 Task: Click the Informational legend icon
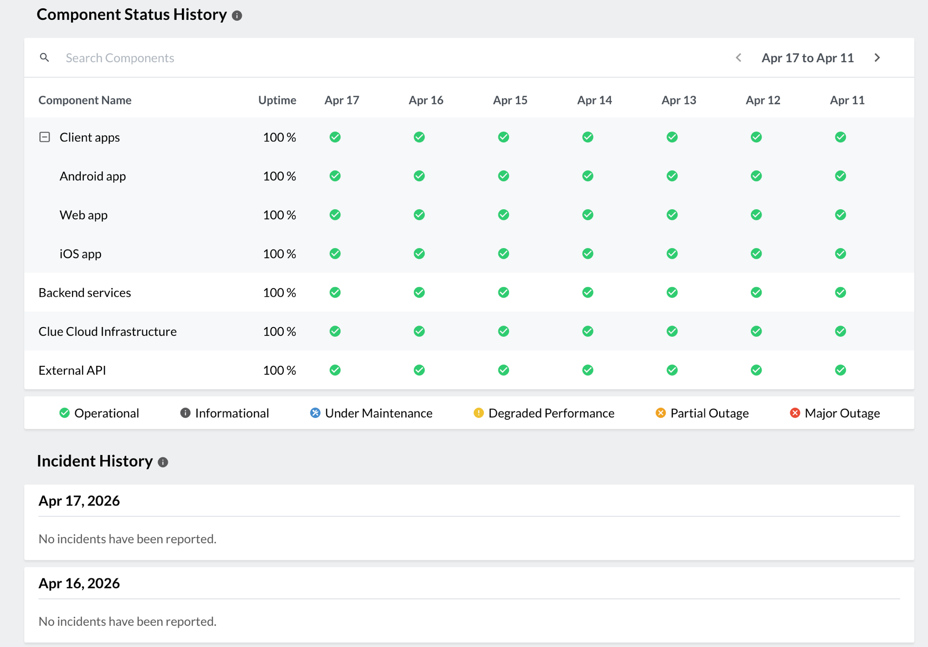[x=184, y=413]
